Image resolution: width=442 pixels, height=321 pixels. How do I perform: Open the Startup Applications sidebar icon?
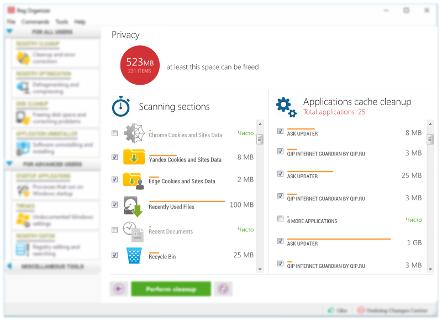[x=23, y=190]
